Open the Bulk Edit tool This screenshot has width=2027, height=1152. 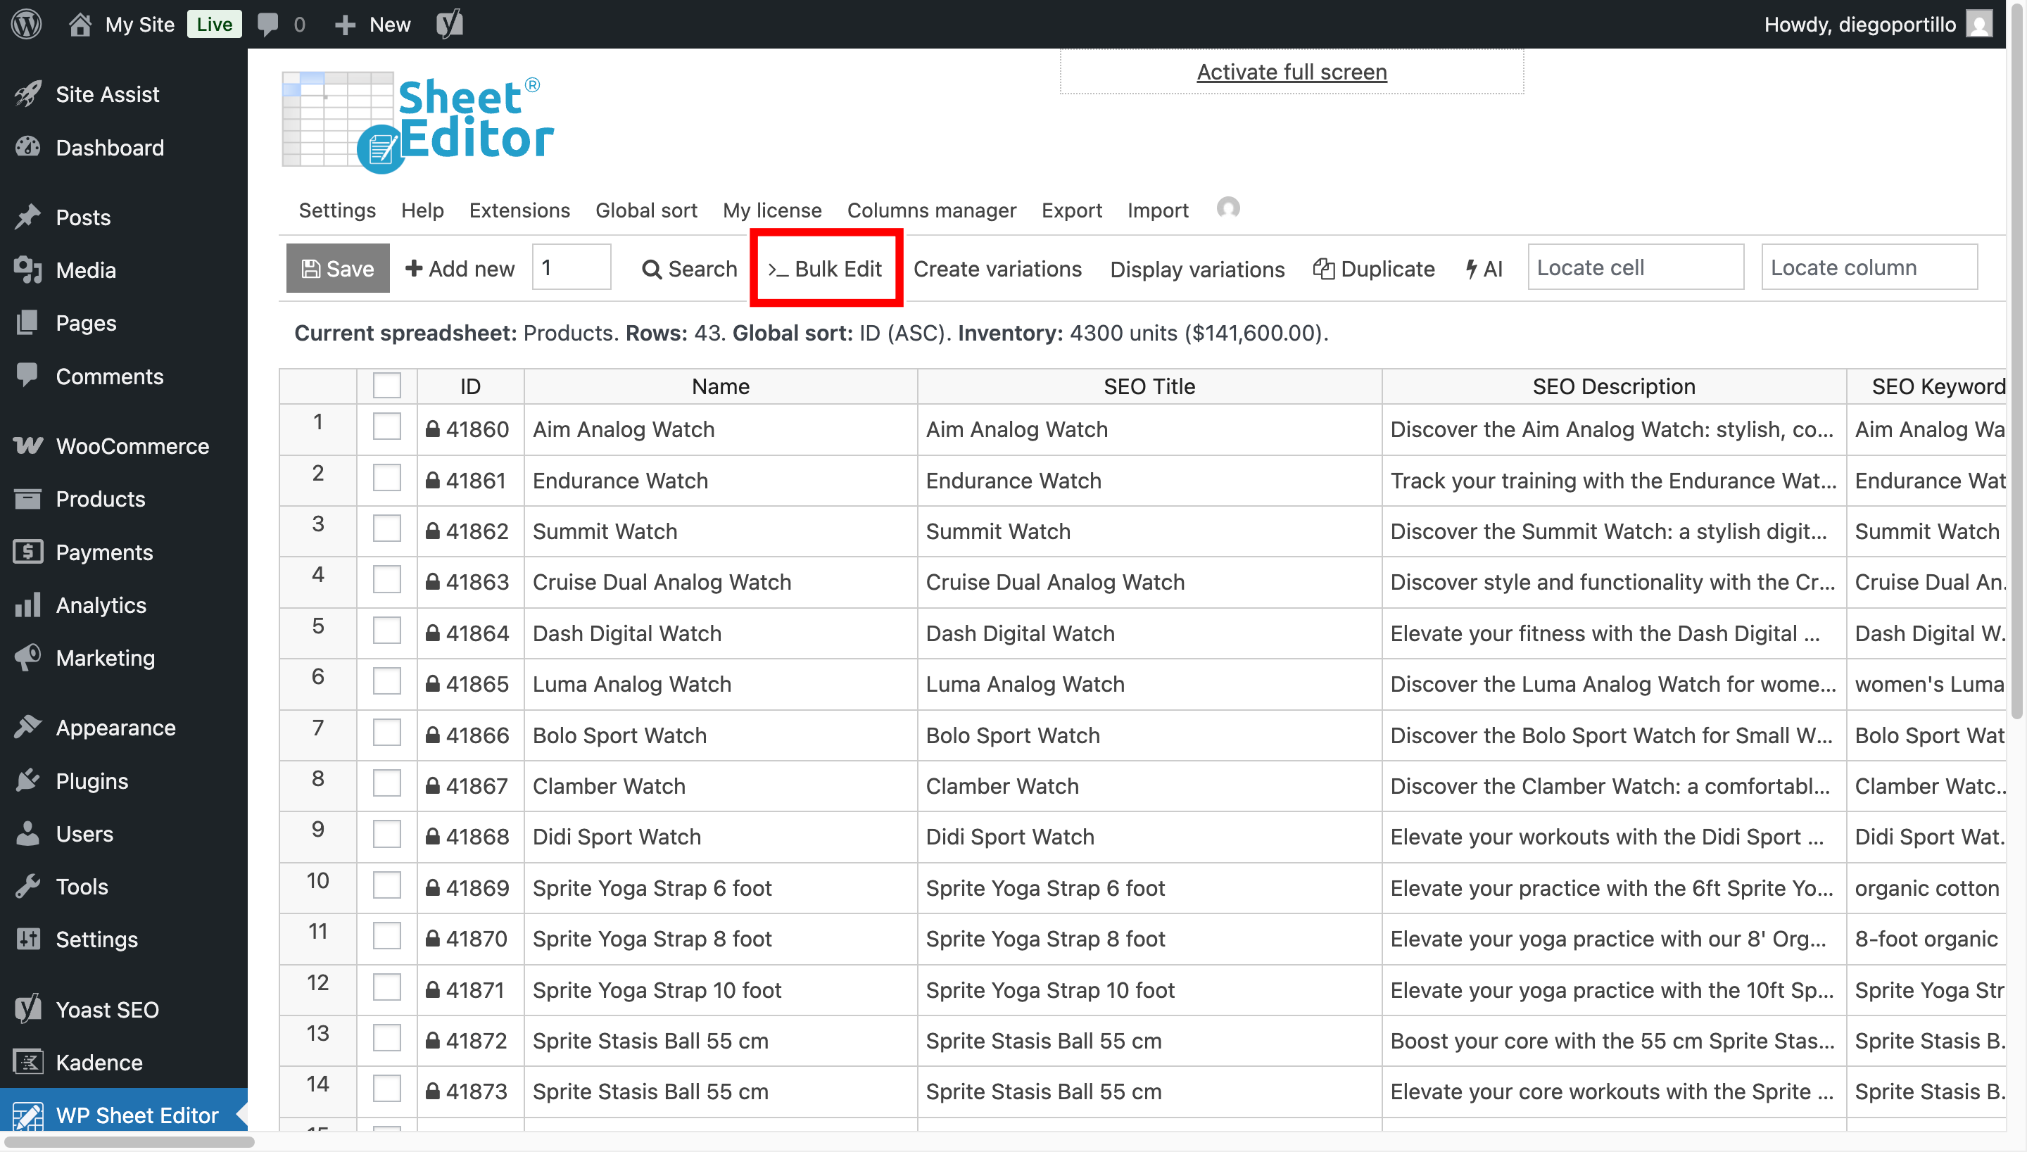coord(825,268)
